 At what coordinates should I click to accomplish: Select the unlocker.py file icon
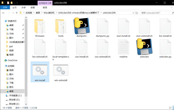tap(165, 47)
